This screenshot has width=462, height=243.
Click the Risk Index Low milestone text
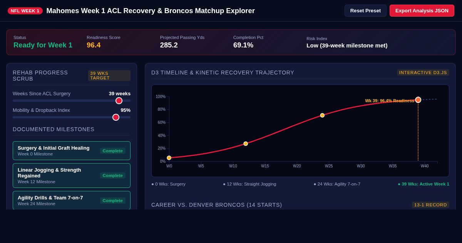tap(347, 46)
